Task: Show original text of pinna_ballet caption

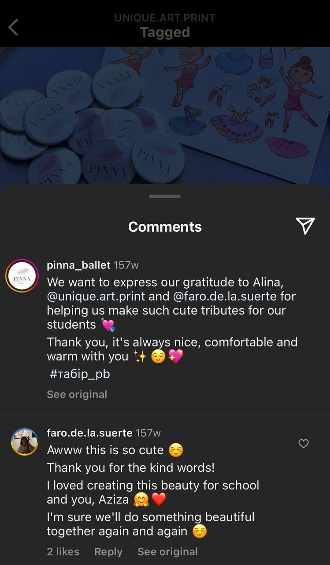Action: point(77,394)
